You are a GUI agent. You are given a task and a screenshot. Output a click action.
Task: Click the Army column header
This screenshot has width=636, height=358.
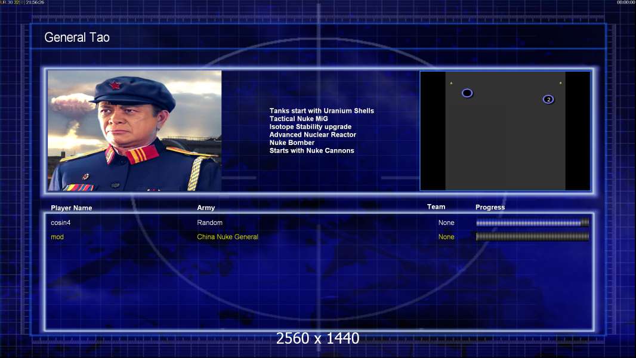coord(206,208)
